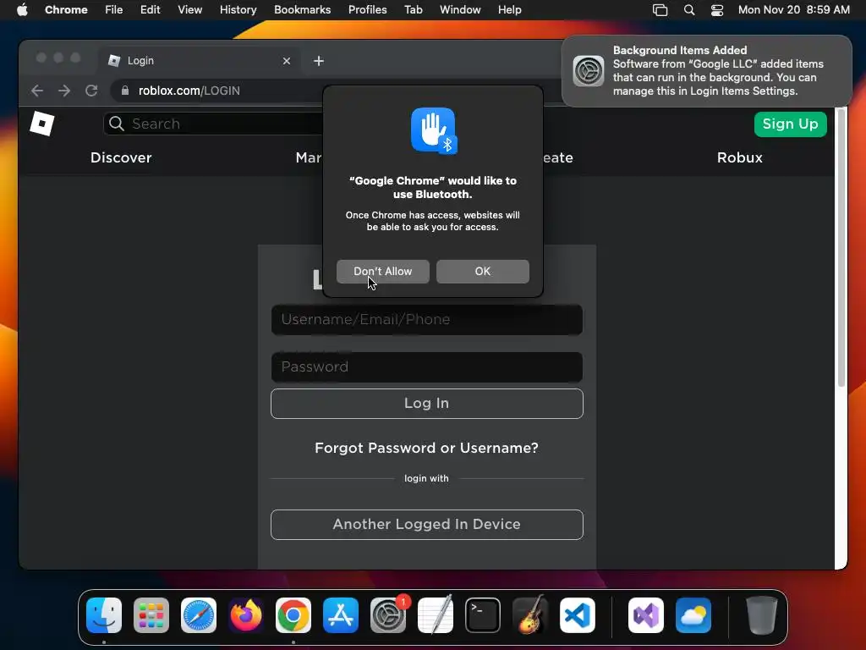Viewport: 866px width, 650px height.
Task: Open Control Center in the menu bar
Action: pyautogui.click(x=717, y=10)
